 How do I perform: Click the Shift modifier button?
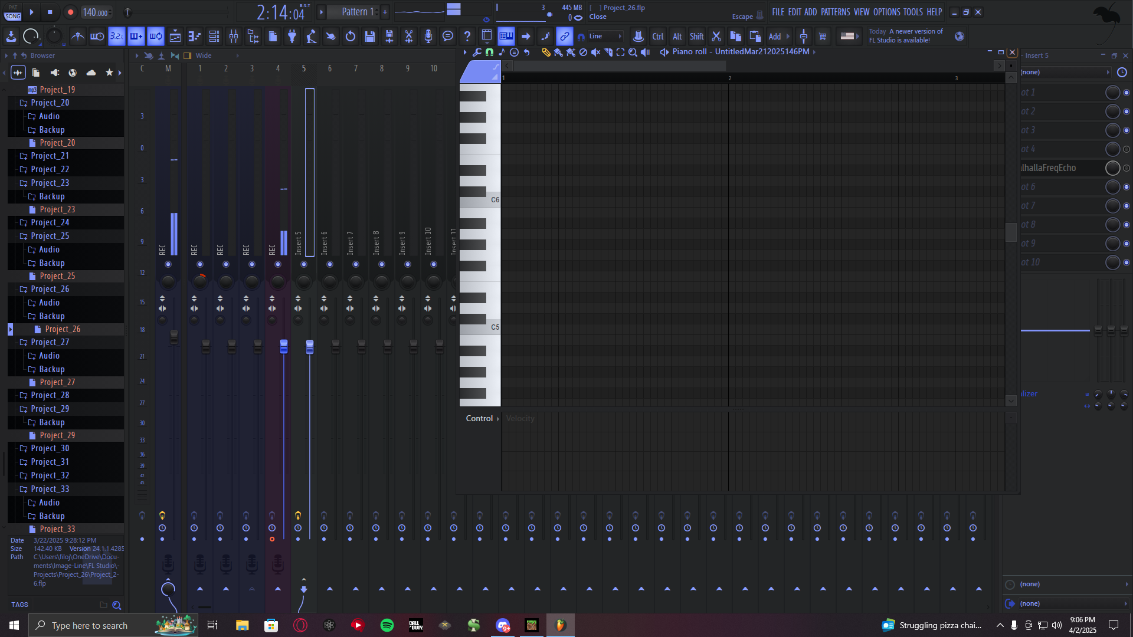696,37
